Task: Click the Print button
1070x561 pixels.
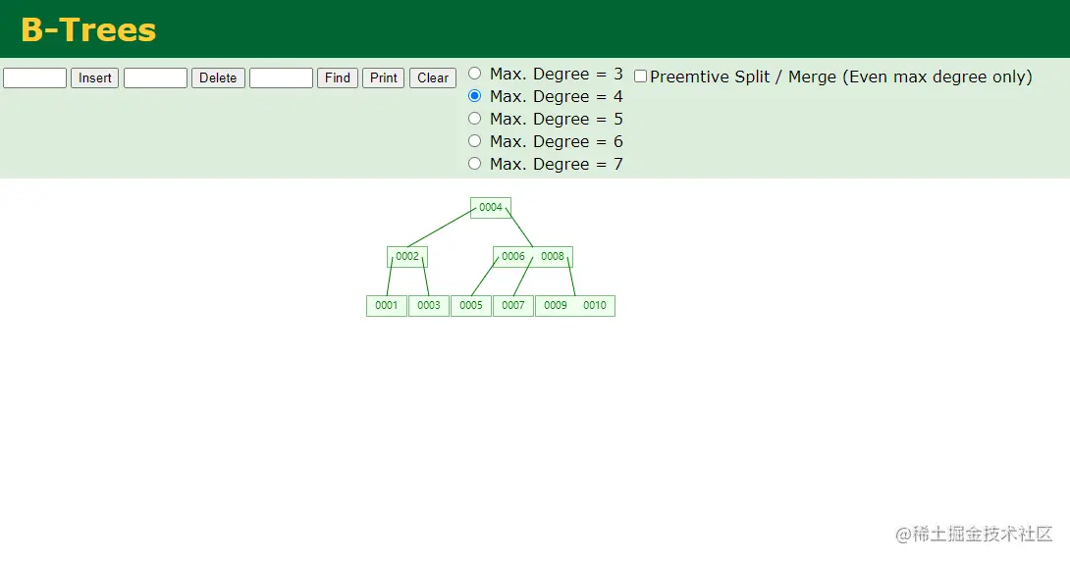Action: tap(384, 77)
